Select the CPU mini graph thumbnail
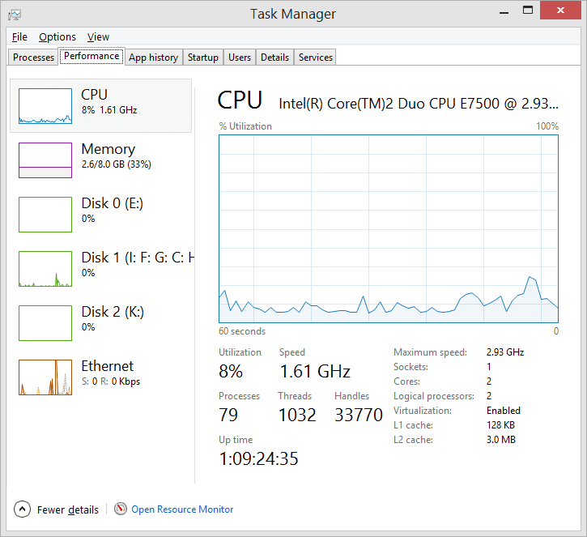The width and height of the screenshot is (587, 537). 45,106
